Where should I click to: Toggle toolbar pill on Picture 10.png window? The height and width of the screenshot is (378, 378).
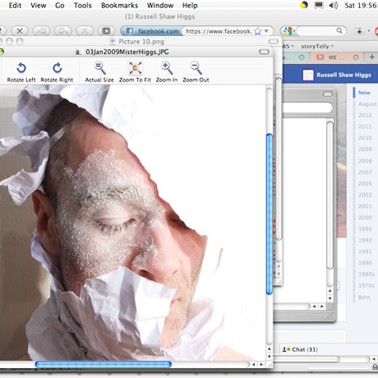[x=273, y=41]
